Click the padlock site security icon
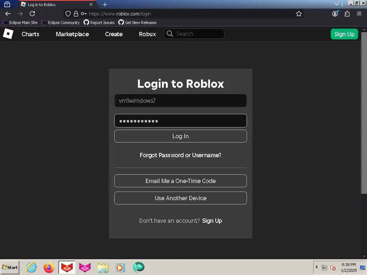 [x=76, y=14]
